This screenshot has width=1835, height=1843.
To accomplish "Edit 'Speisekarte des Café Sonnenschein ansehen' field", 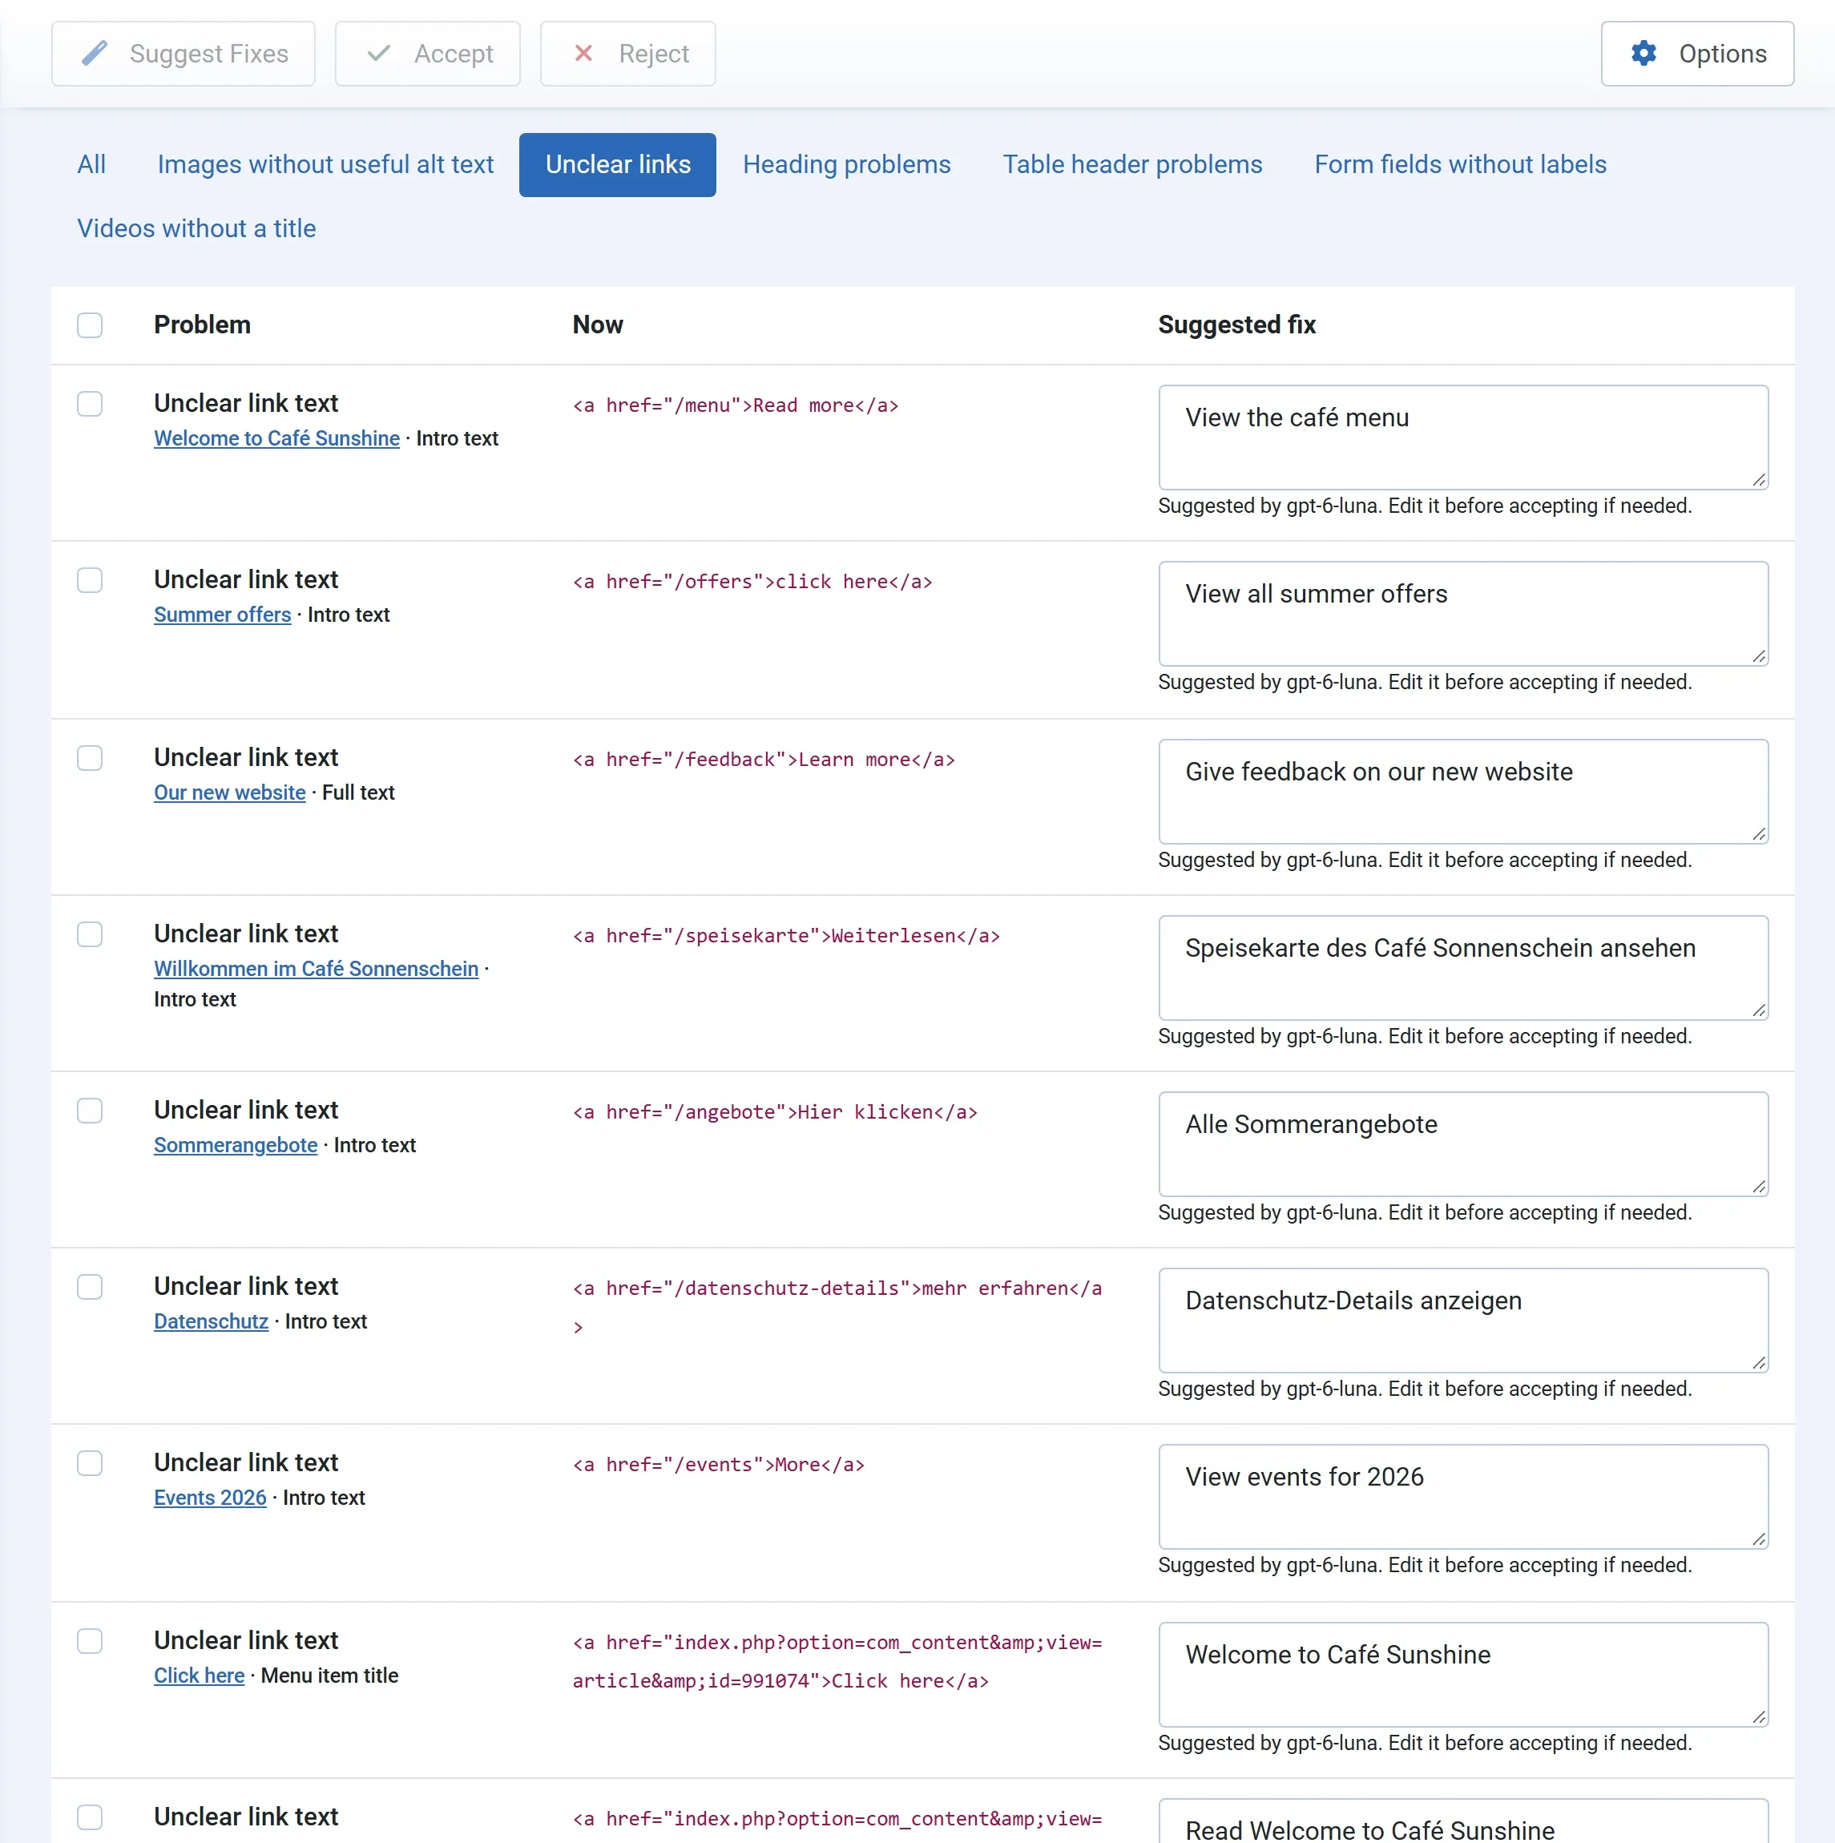I will 1463,968.
